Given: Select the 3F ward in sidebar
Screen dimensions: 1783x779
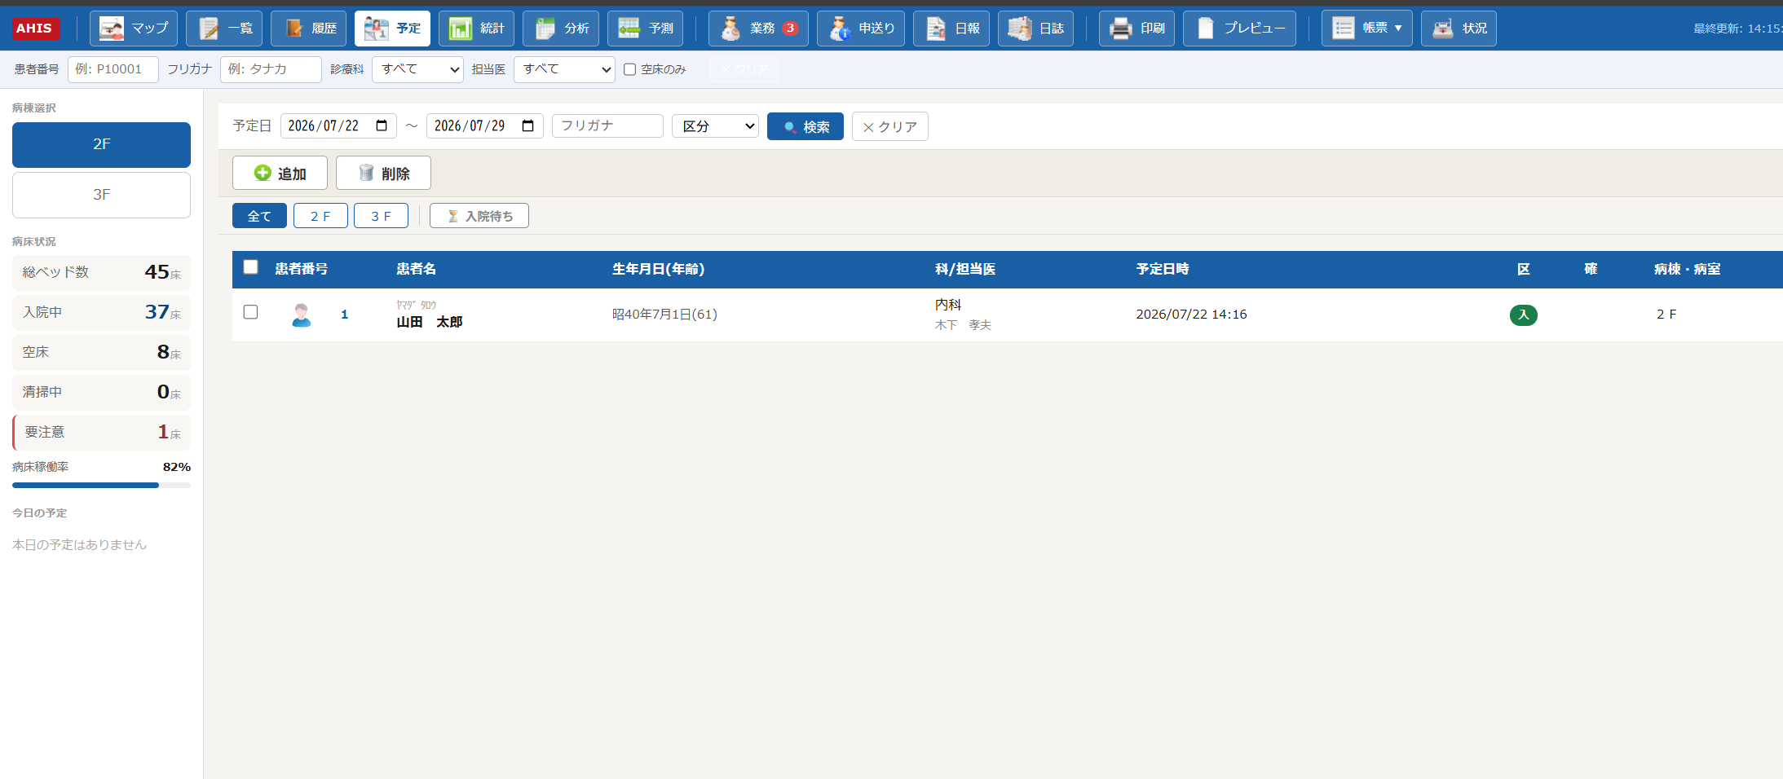Looking at the screenshot, I should click(x=101, y=195).
